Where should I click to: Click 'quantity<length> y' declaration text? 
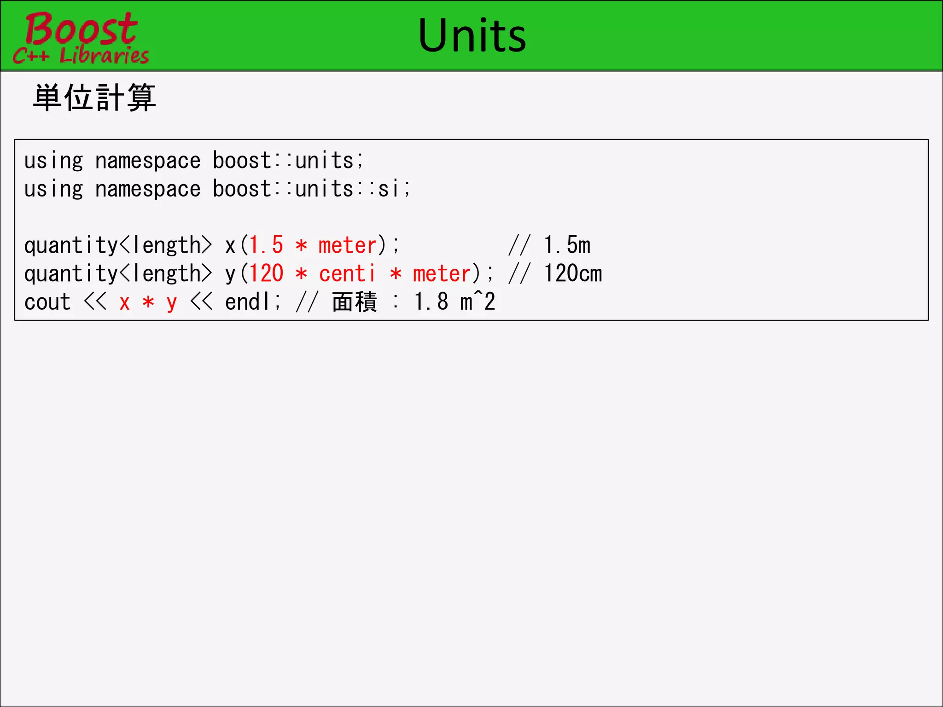pyautogui.click(x=130, y=274)
